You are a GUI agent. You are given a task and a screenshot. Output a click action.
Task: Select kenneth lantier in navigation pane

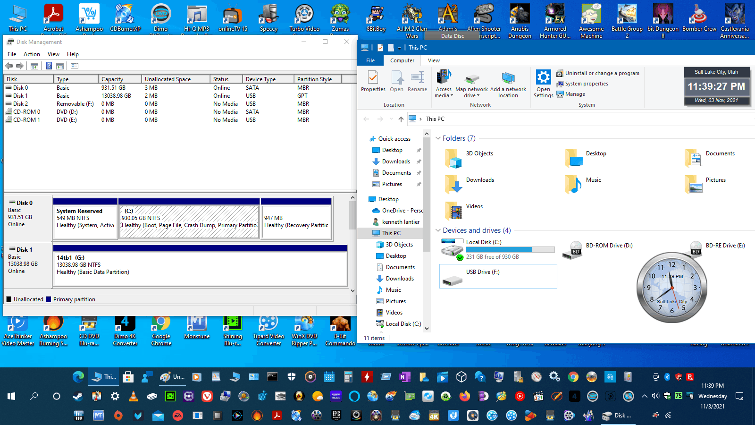pos(395,222)
